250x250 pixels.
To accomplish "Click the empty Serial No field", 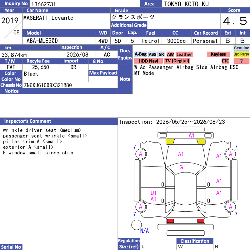I will tap(70, 247).
